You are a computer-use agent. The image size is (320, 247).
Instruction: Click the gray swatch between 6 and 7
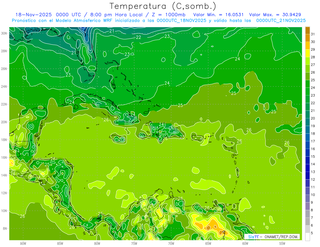pos(307,221)
